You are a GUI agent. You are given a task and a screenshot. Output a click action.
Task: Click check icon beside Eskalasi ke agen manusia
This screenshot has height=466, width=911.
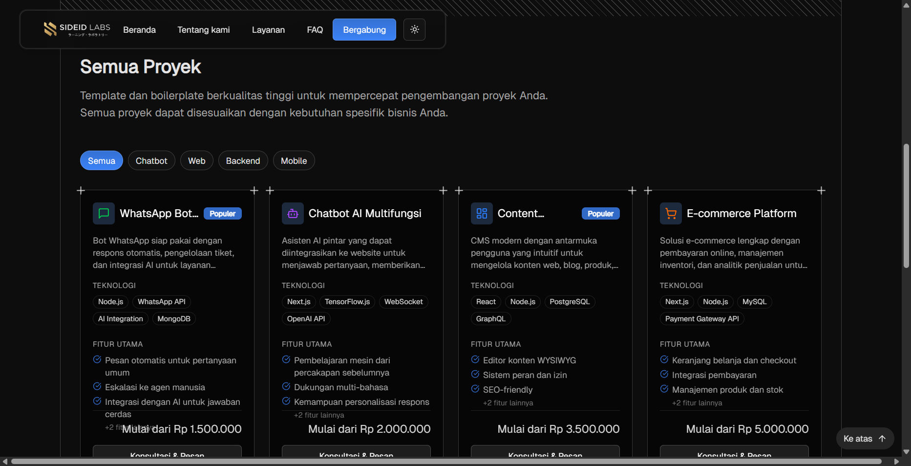97,386
